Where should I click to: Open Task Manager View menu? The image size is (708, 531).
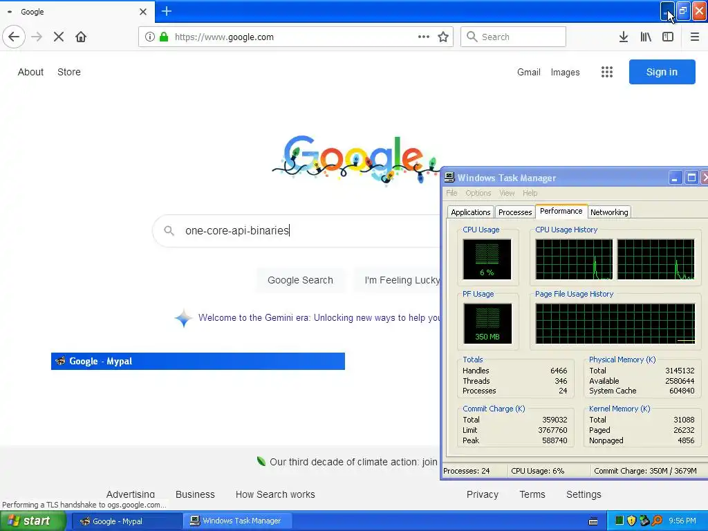pyautogui.click(x=507, y=194)
